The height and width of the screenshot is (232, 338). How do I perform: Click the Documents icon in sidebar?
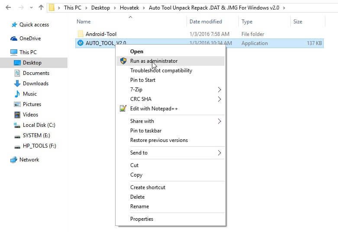[x=17, y=73]
